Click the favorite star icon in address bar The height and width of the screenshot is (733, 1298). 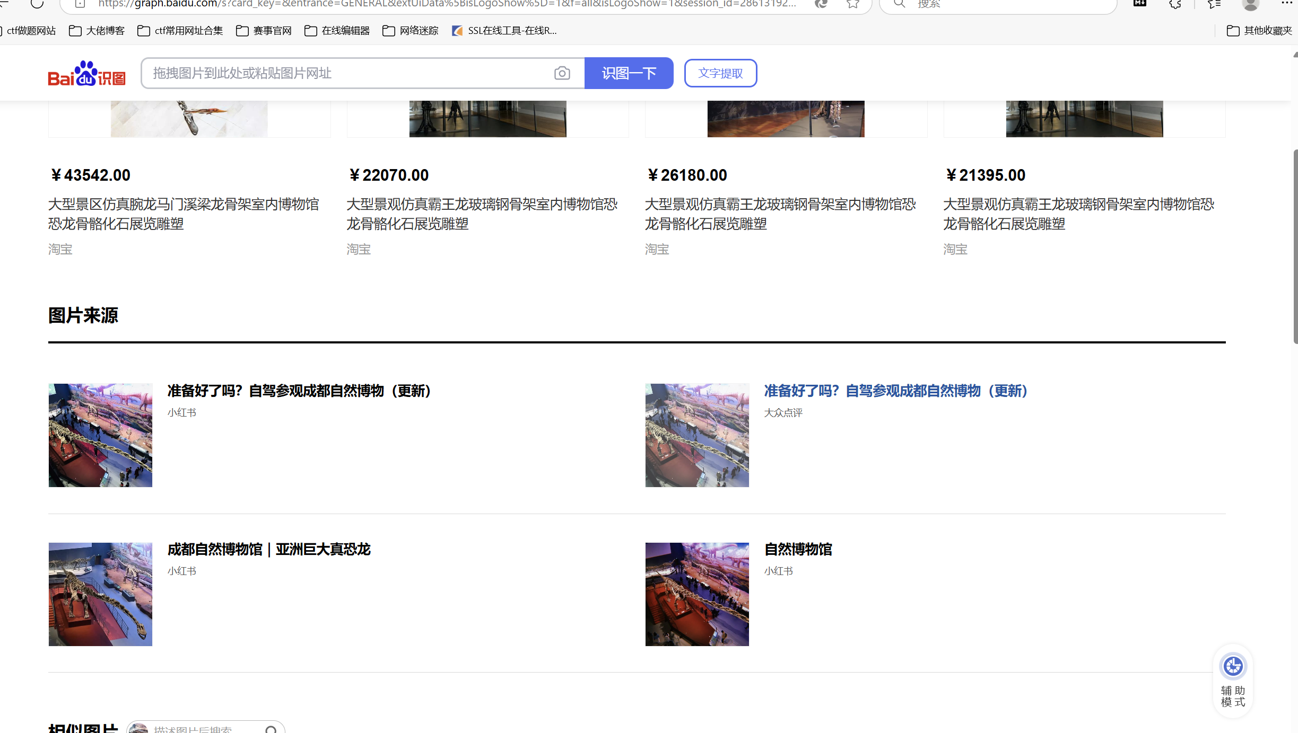853,4
